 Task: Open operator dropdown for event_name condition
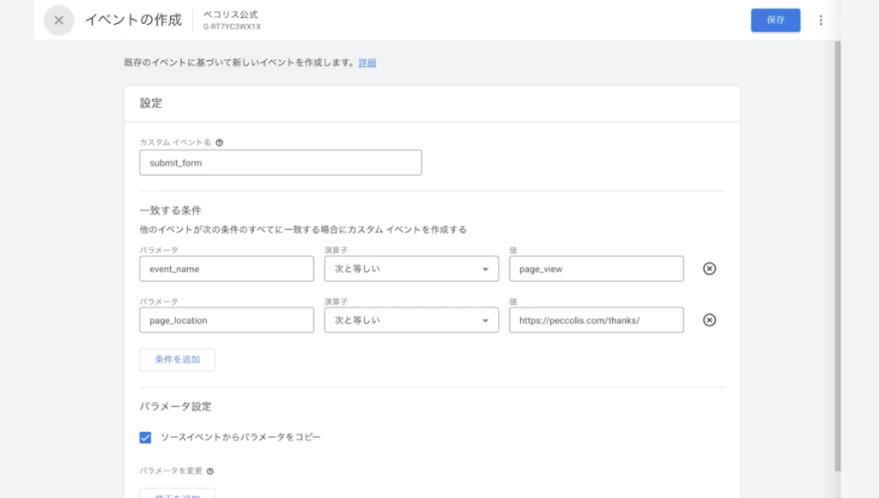coord(411,269)
